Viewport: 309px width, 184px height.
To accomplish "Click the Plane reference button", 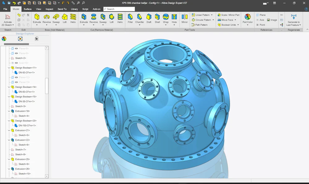I will (x=261, y=15).
